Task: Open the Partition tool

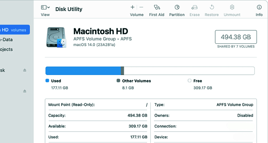Action: 177,7
